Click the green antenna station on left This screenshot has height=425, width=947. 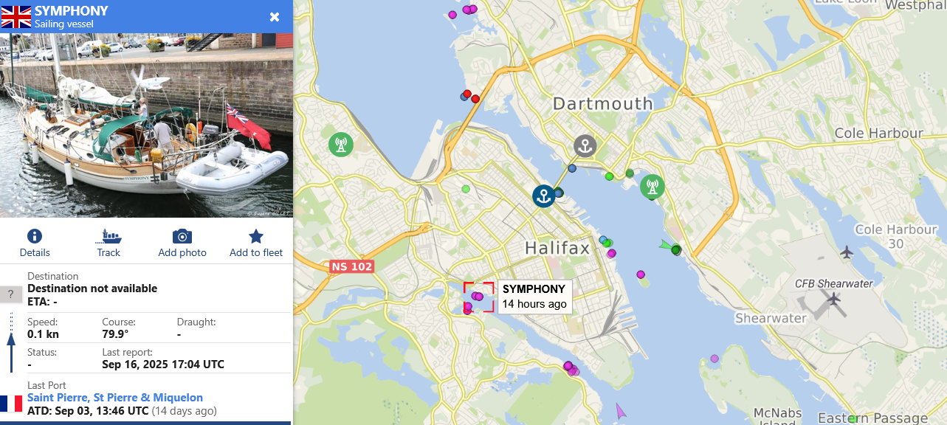340,144
